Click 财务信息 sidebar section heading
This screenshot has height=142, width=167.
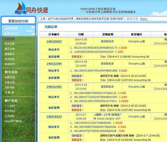click(x=11, y=72)
